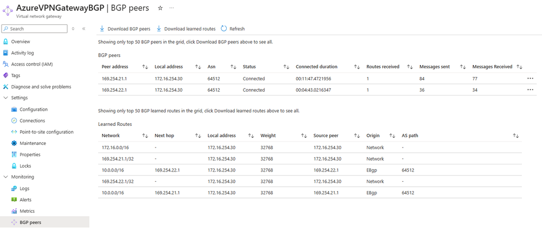Click connected duration 00:11:47.4721956
Viewport: 542px width, 229px height.
pyautogui.click(x=314, y=79)
